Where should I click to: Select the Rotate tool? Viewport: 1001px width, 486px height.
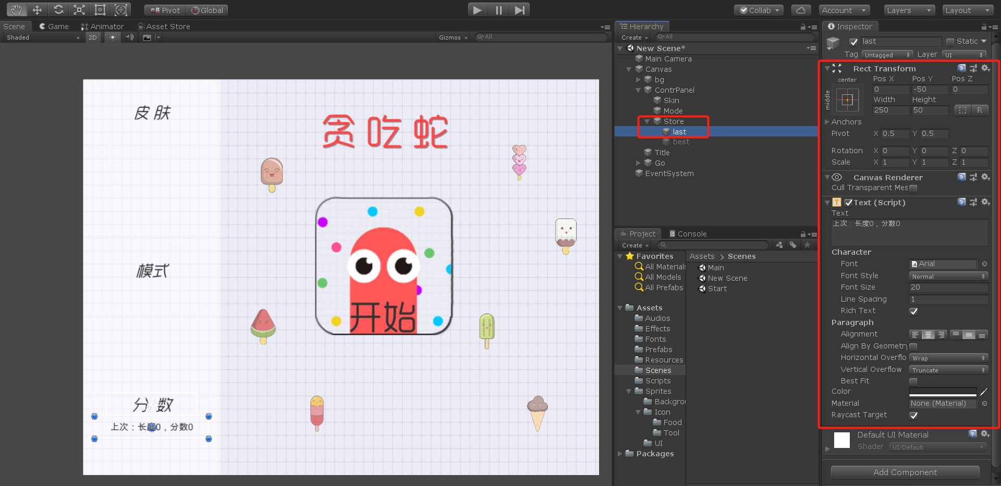pyautogui.click(x=58, y=10)
